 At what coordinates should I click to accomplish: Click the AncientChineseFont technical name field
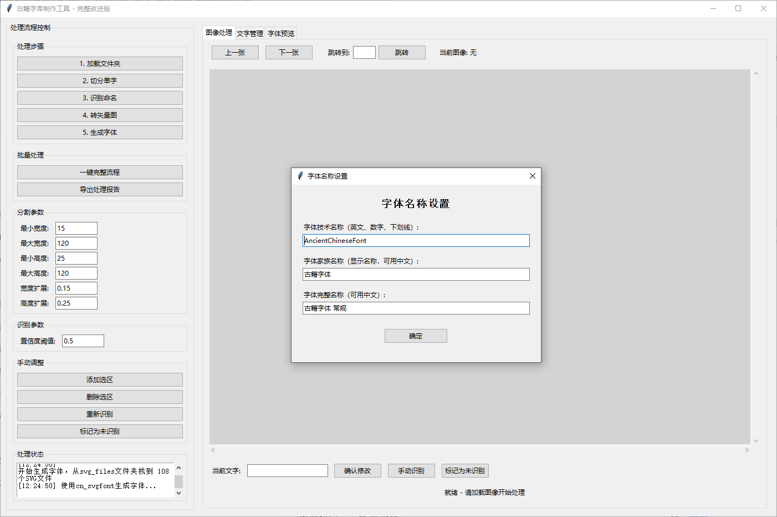(x=416, y=240)
